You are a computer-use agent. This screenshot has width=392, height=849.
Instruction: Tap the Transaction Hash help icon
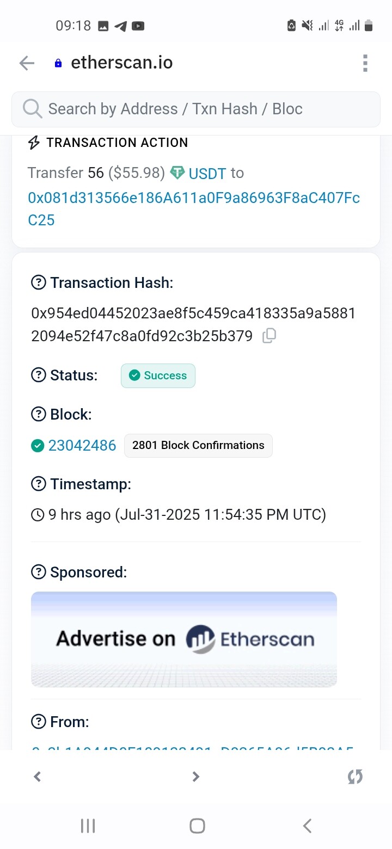point(38,282)
